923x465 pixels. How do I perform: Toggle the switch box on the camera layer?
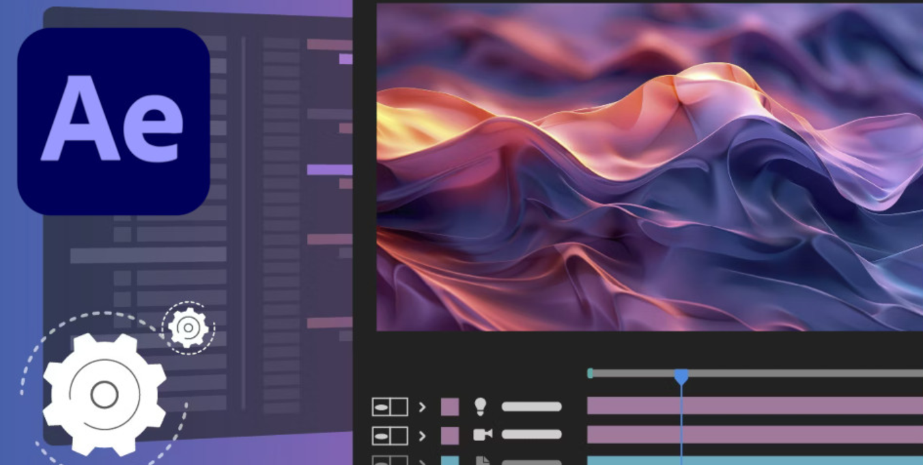tap(390, 436)
